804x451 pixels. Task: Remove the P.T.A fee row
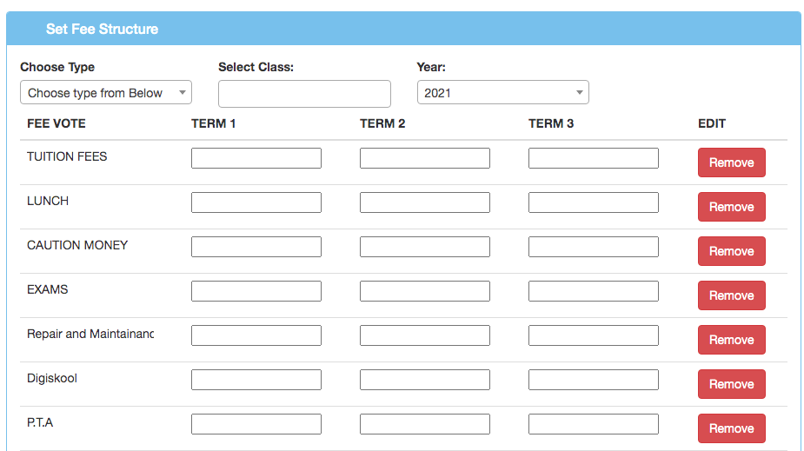click(731, 428)
